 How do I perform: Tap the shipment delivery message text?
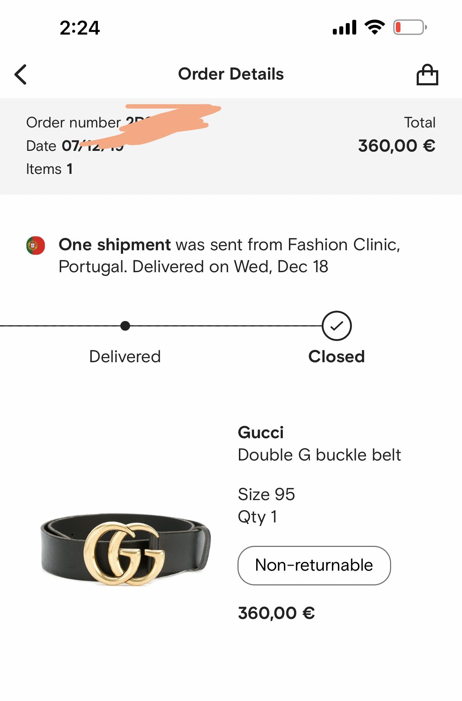click(x=230, y=256)
